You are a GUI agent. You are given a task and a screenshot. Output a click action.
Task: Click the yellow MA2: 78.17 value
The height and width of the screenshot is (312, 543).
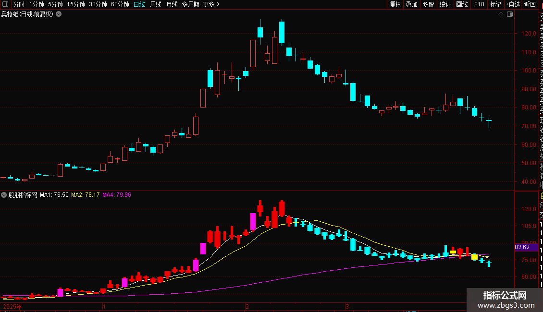pyautogui.click(x=85, y=195)
